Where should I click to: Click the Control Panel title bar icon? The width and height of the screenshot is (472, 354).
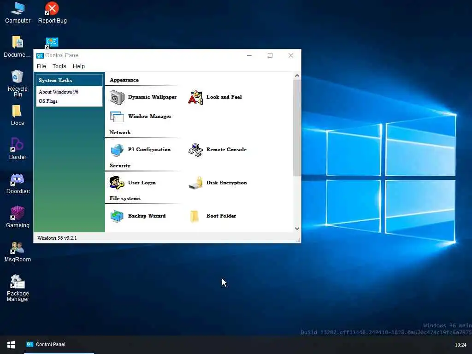tap(40, 55)
